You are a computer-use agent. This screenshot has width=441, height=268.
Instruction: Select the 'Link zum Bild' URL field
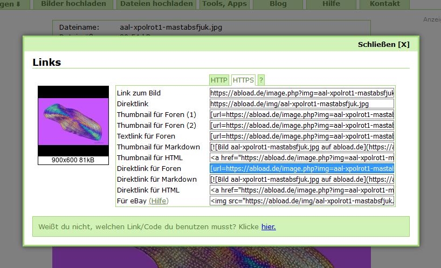pos(302,93)
